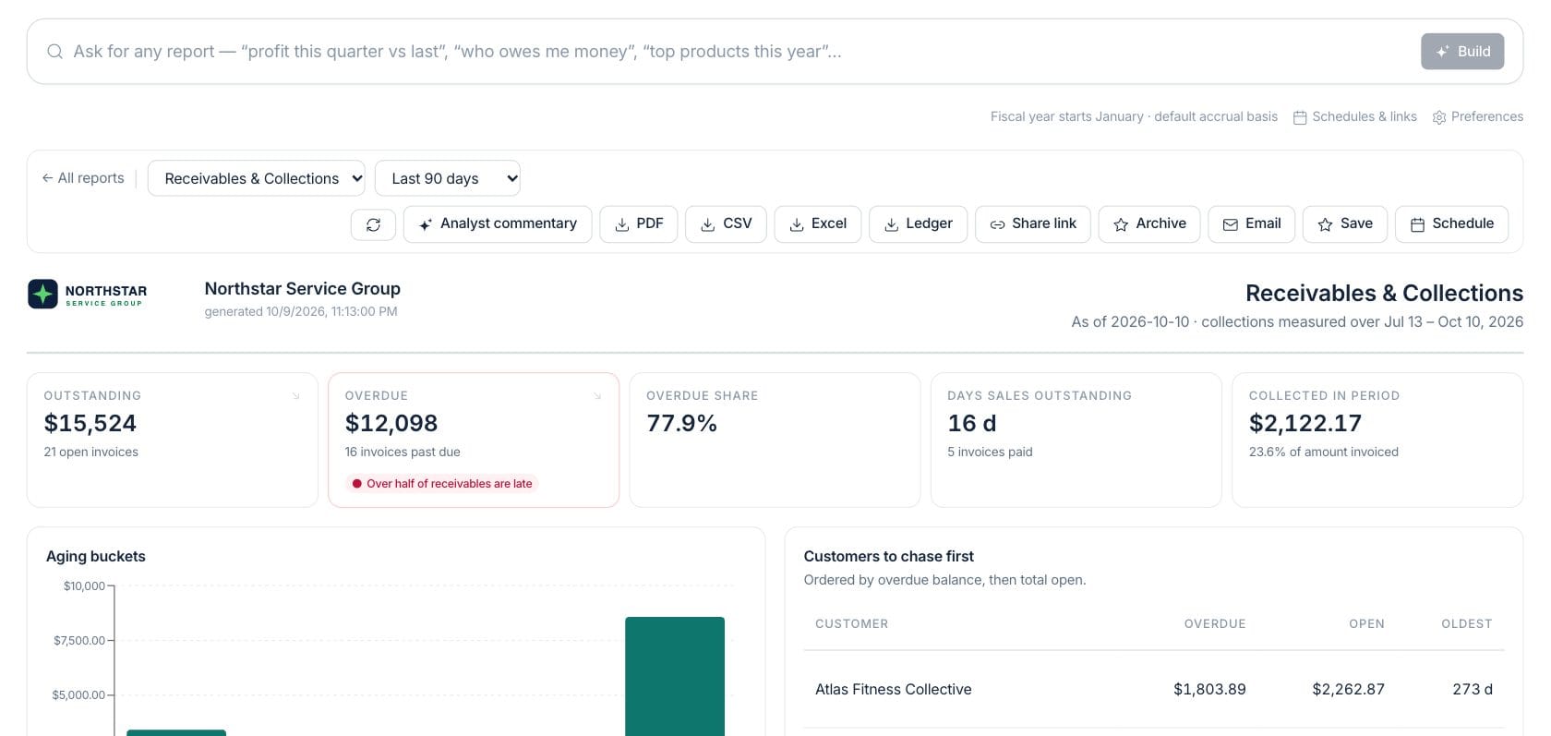Select the 16 d days sales outstanding value
Viewport: 1551px width, 736px height.
click(x=972, y=423)
